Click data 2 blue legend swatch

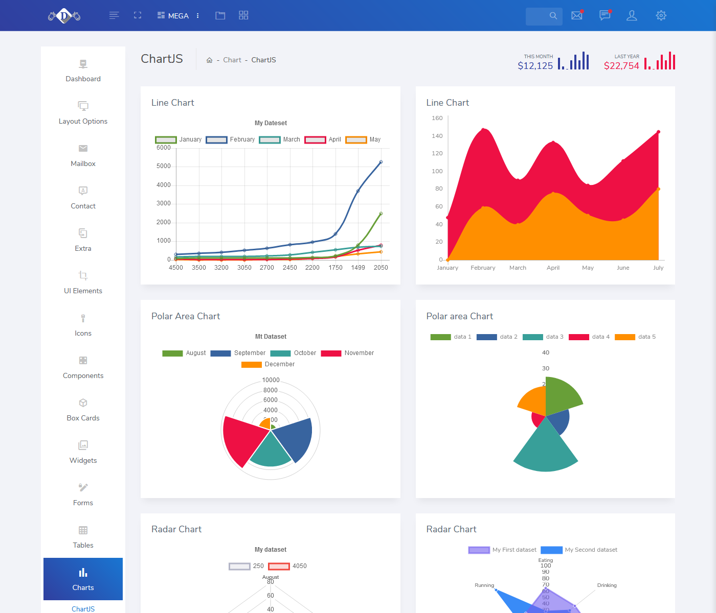click(486, 337)
